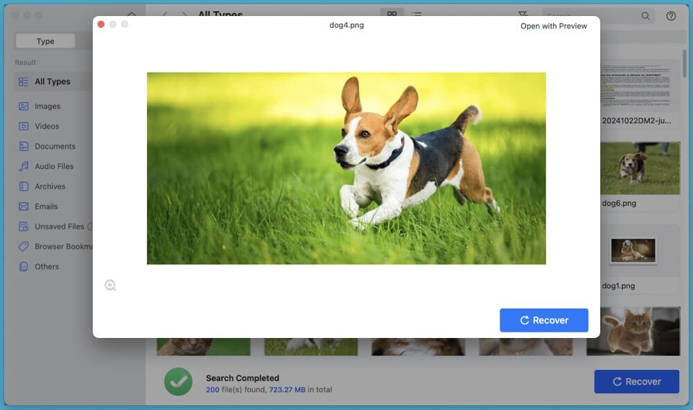Open the help question mark icon

point(671,16)
